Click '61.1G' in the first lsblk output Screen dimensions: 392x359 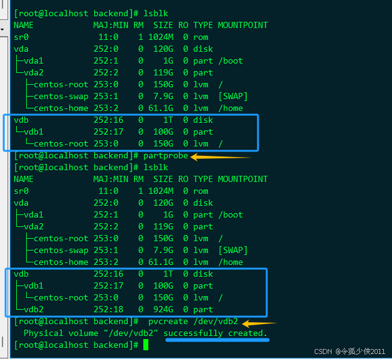point(161,108)
